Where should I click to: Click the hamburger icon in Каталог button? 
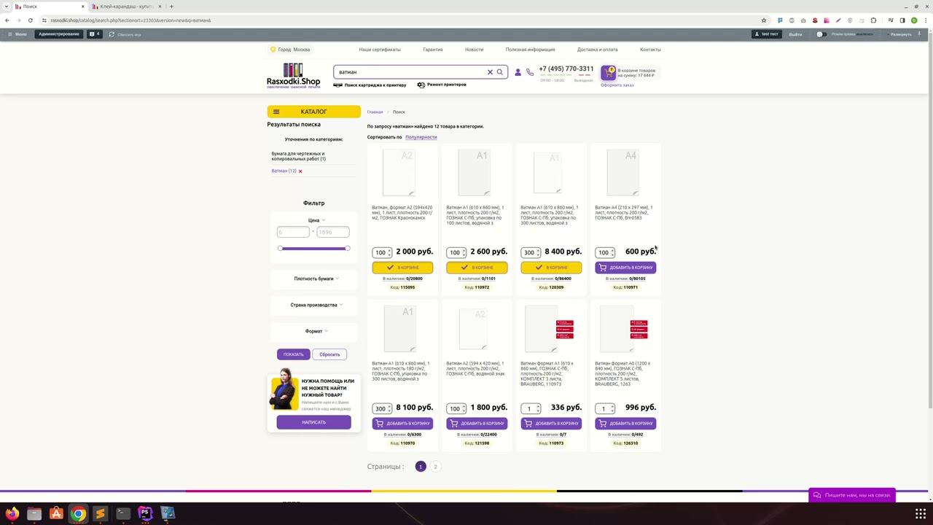pos(276,112)
